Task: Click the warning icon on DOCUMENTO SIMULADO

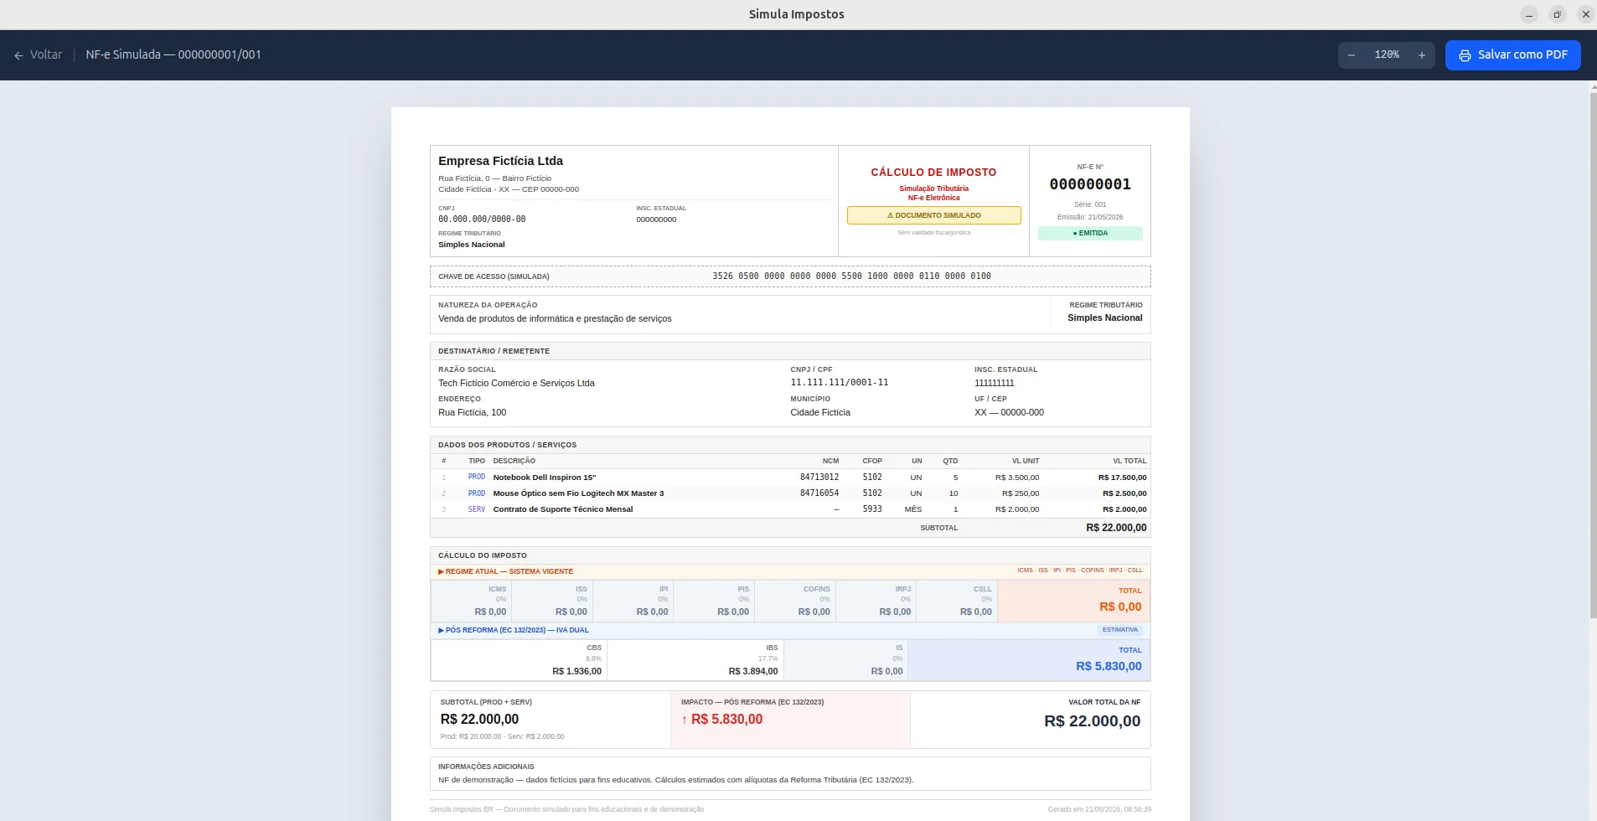Action: pyautogui.click(x=891, y=215)
